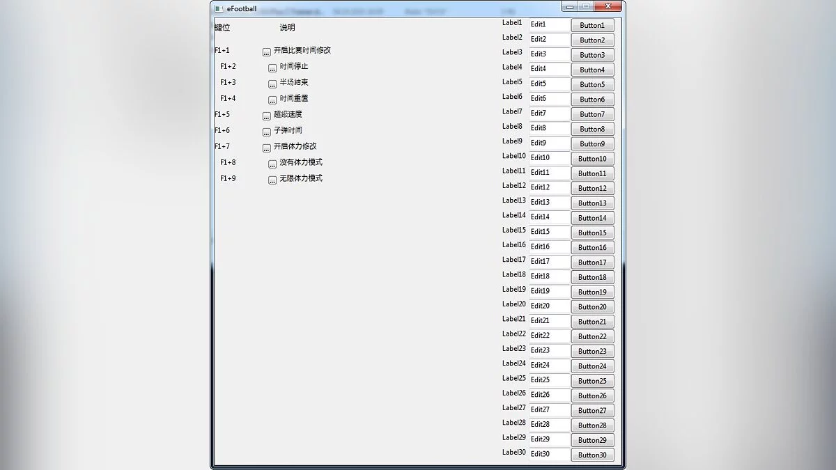Screen dimensions: 836x470
Task: Select the Edit23 text box
Action: 550,350
